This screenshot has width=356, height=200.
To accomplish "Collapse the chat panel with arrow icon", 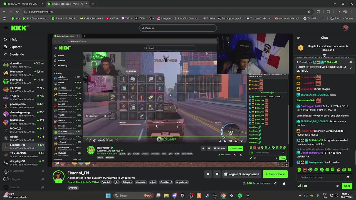I will (298, 38).
